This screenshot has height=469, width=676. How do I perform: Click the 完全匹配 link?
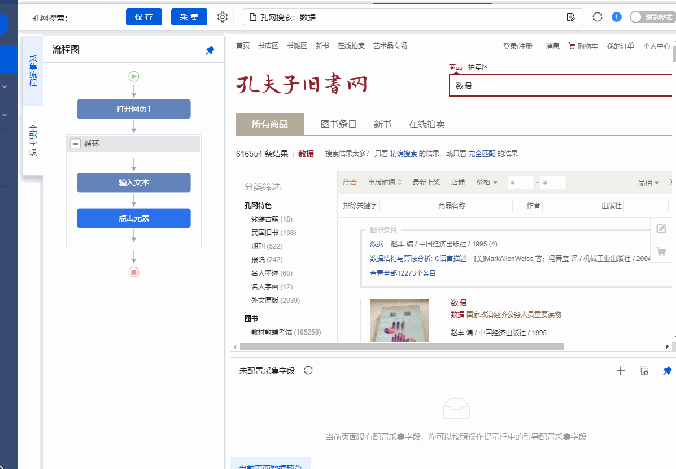point(482,153)
